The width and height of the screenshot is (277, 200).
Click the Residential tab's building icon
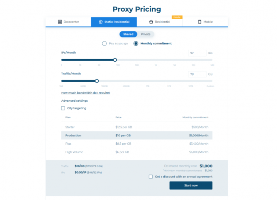click(x=151, y=22)
